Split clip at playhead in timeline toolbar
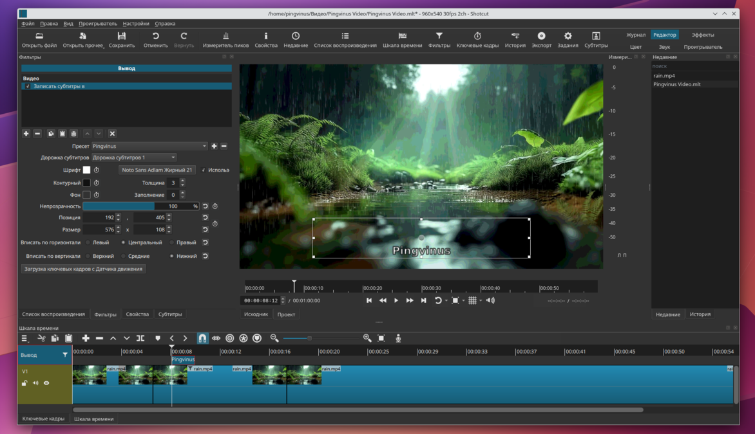Image resolution: width=755 pixels, height=434 pixels. tap(140, 338)
